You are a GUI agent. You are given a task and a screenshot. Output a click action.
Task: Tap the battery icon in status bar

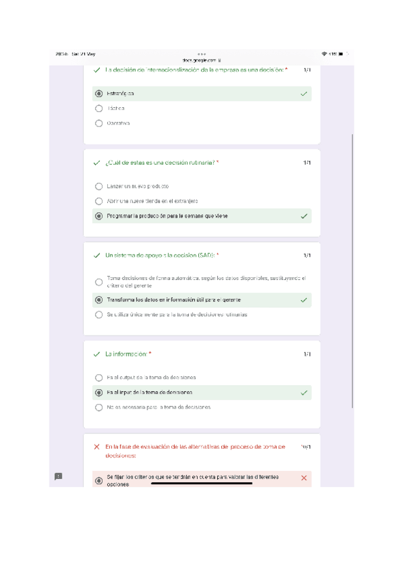[x=341, y=54]
